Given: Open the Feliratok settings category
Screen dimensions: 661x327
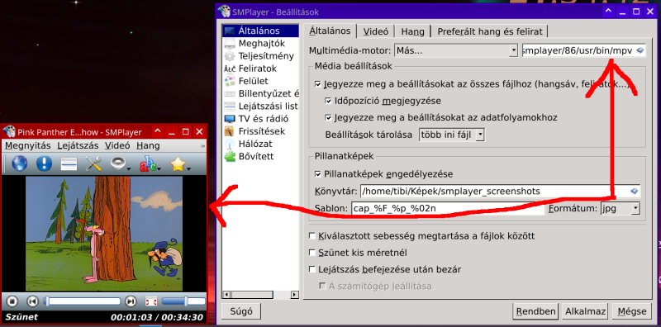Looking at the screenshot, I should point(260,69).
